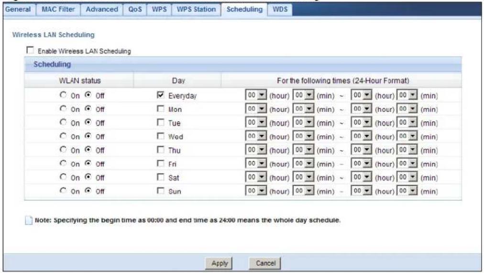
Task: Open Mon end minute dropdown
Action: [x=407, y=109]
